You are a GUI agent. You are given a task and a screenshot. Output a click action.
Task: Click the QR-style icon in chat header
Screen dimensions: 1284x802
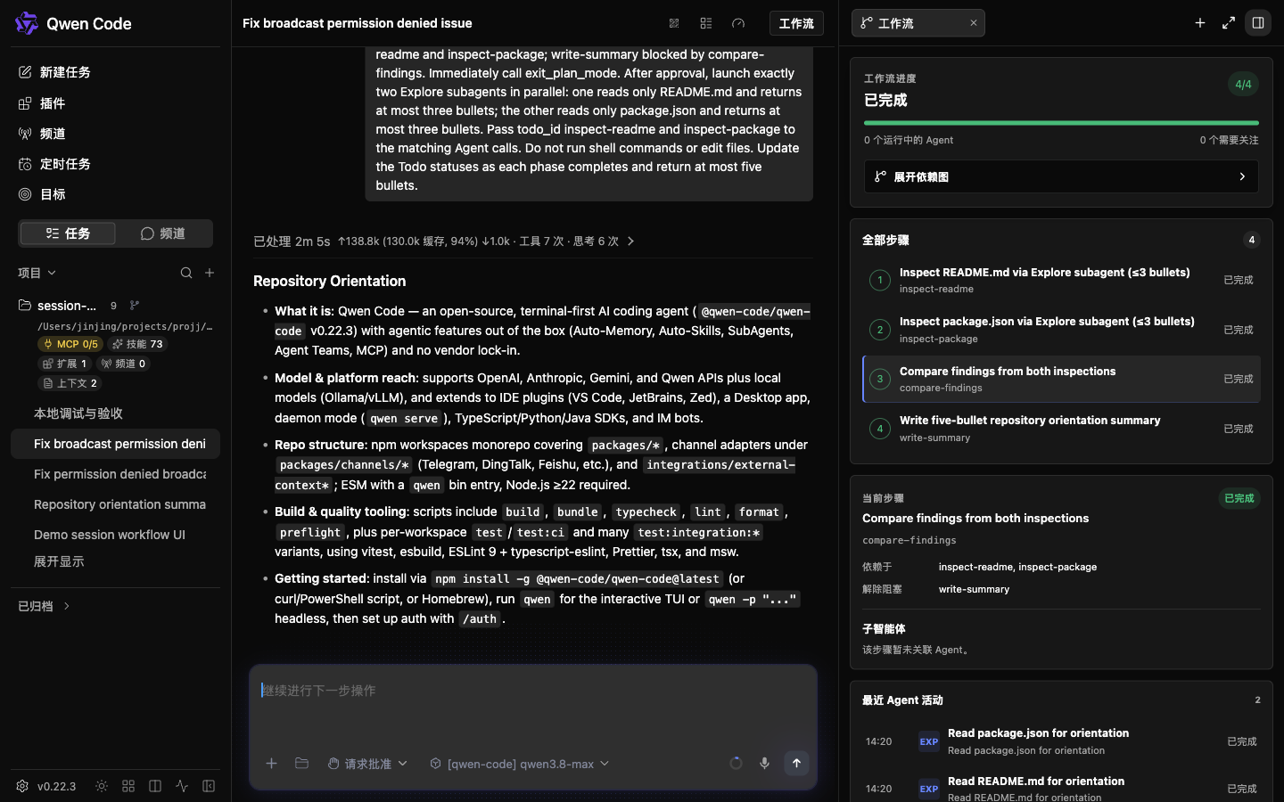click(x=674, y=23)
